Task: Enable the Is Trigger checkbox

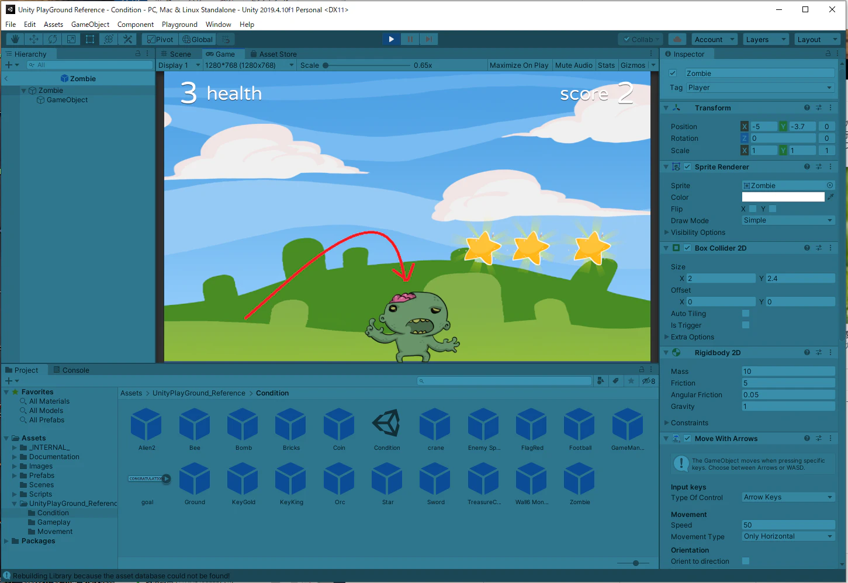Action: coord(746,325)
